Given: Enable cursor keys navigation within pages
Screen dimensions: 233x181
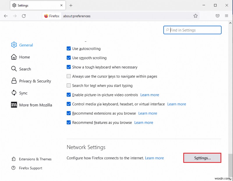Looking at the screenshot, I should point(69,76).
